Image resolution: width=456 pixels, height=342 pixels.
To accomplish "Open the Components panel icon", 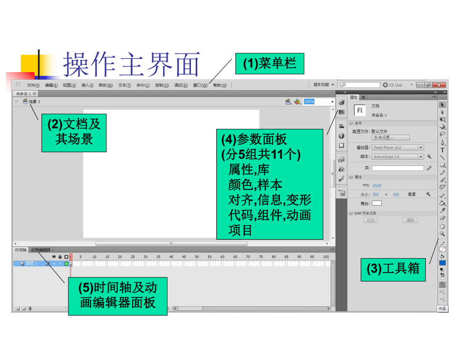I will (x=341, y=169).
